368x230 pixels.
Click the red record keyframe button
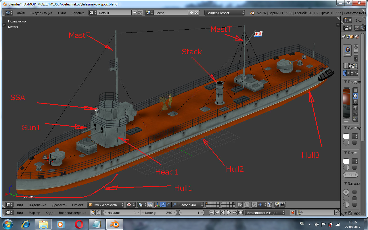click(x=293, y=213)
